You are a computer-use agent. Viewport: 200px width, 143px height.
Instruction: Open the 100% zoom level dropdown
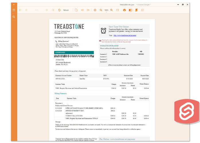106,10
